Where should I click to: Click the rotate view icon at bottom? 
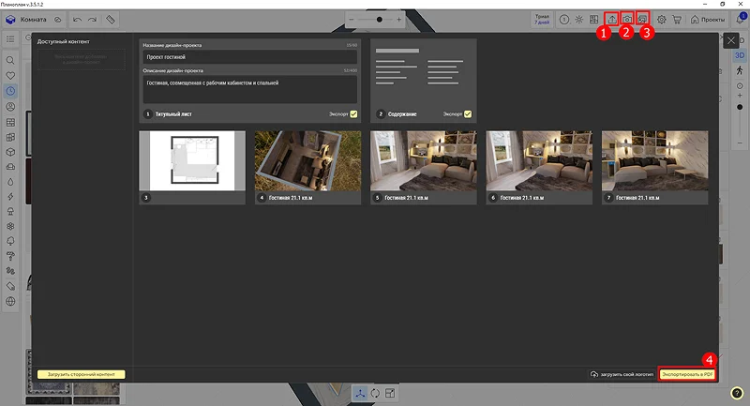point(375,393)
